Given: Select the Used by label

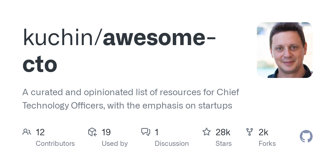Looking at the screenshot, I should coord(115,144).
